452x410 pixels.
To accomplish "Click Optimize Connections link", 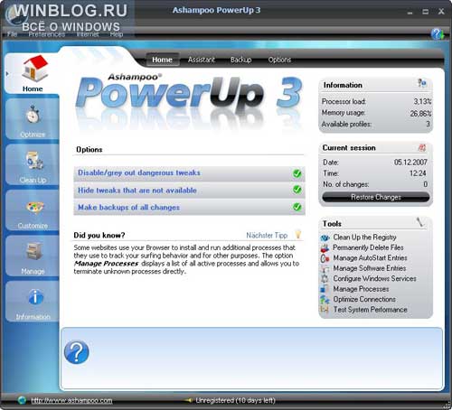I will pos(364,299).
